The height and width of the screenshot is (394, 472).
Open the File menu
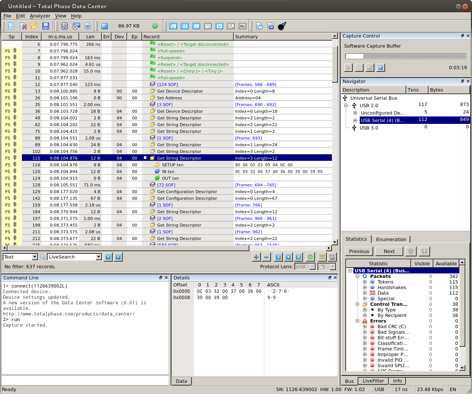coord(7,16)
